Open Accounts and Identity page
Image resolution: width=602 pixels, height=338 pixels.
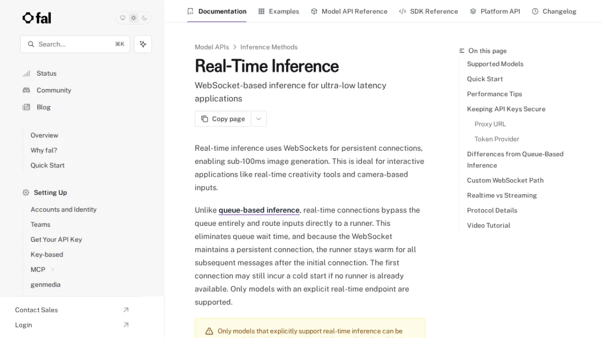tap(64, 209)
